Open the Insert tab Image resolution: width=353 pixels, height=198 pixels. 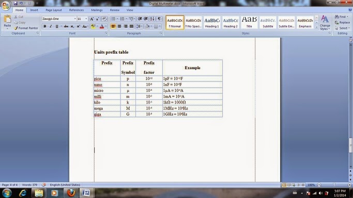click(x=34, y=10)
